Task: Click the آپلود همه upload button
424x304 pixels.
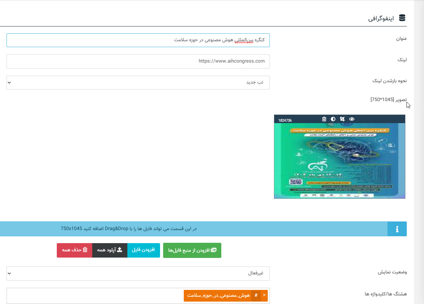Action: 109,250
